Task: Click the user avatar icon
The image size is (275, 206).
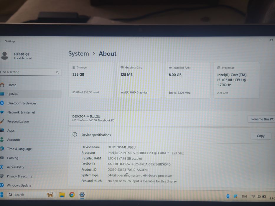Action: 4,56
